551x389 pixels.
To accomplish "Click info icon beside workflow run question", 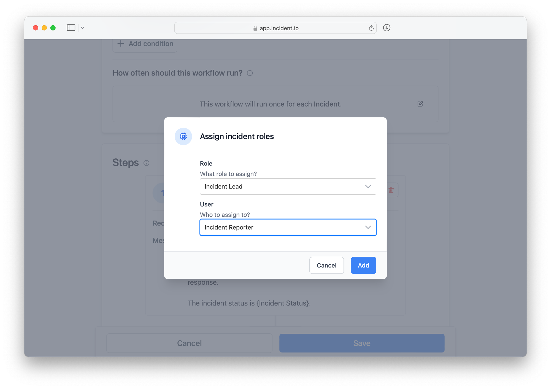I will click(250, 73).
